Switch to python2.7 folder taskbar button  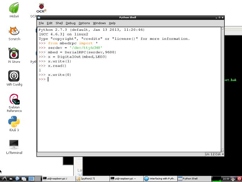pos(92,178)
